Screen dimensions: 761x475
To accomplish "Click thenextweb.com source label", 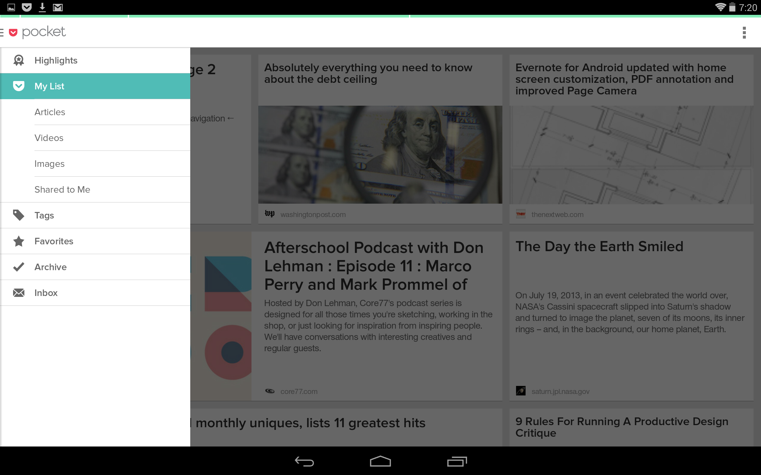I will click(558, 215).
